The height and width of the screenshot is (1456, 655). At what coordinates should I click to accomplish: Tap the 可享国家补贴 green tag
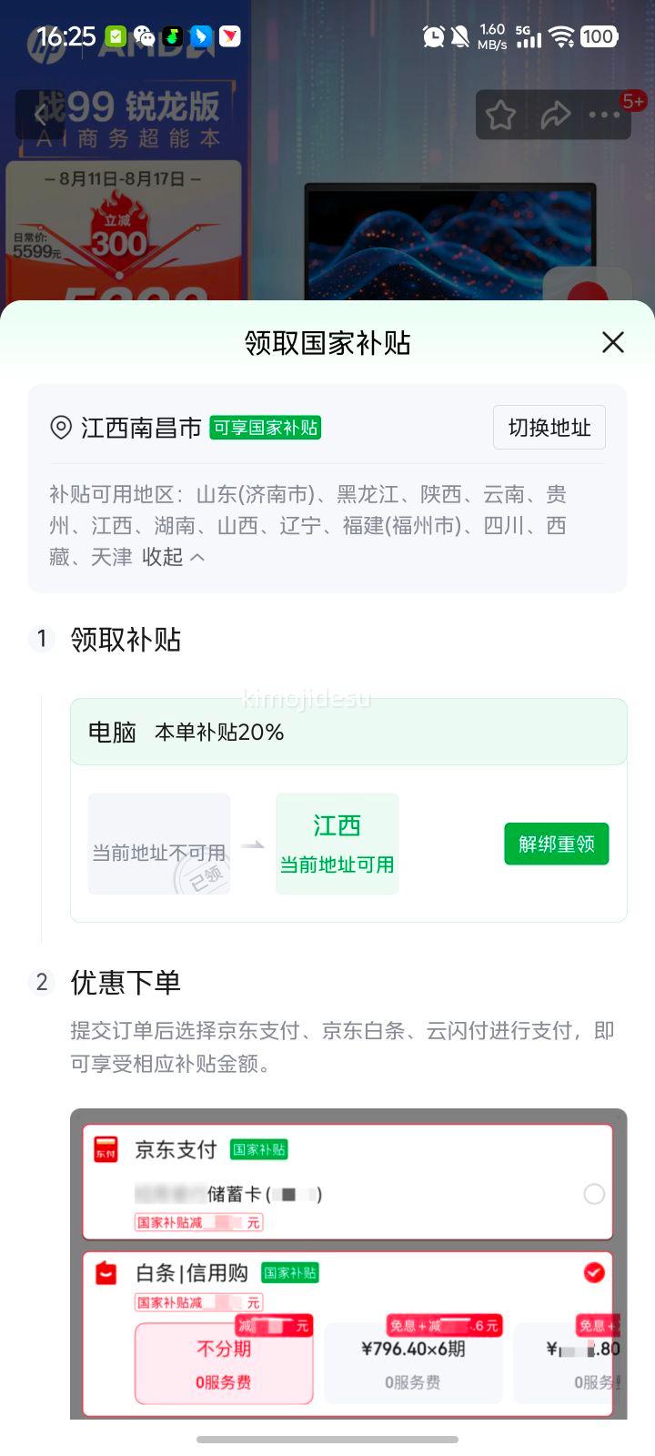[266, 428]
